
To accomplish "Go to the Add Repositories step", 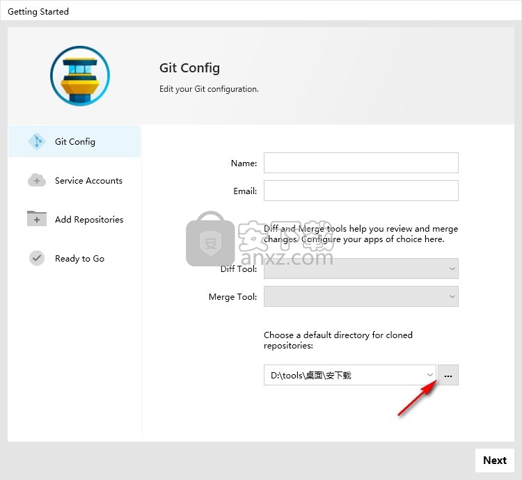I will (89, 220).
